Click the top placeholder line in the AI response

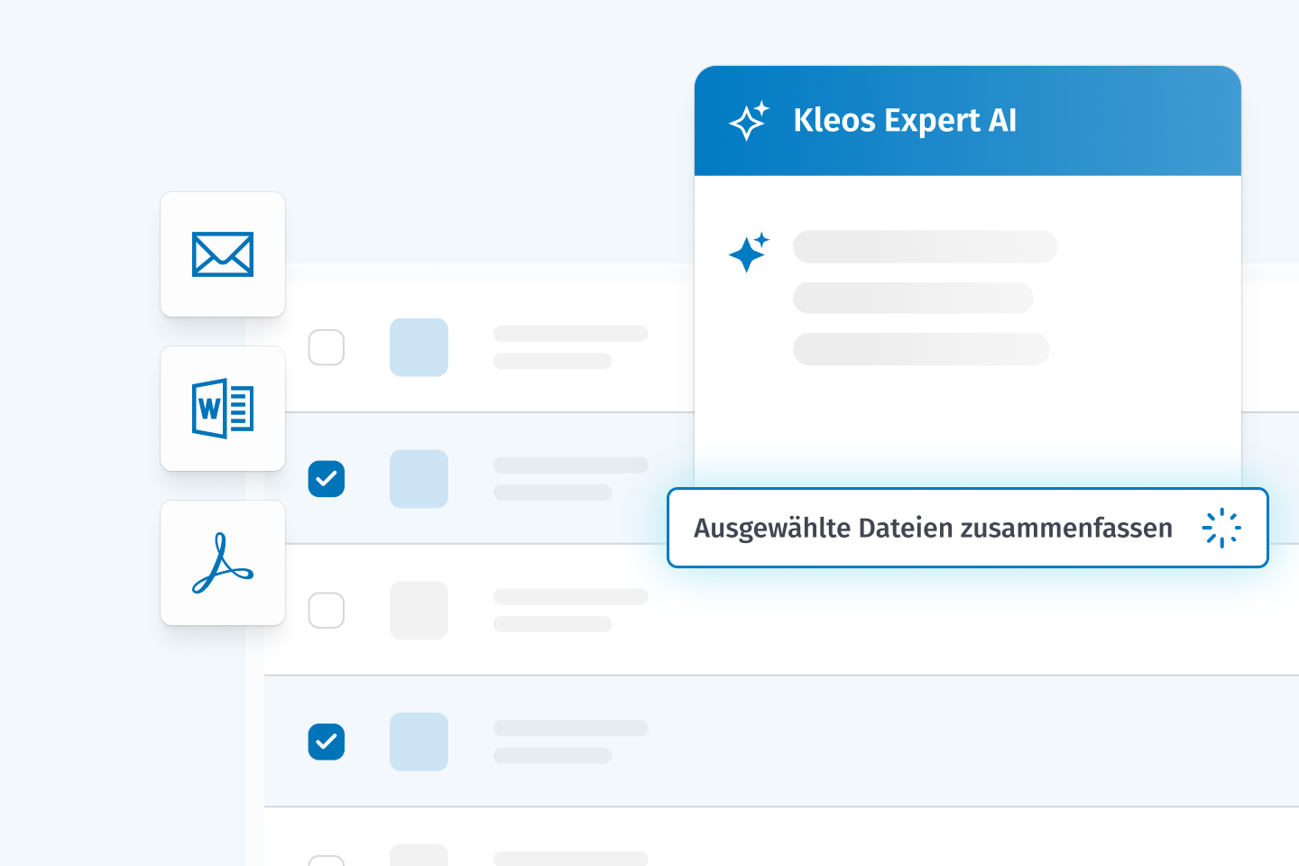point(925,246)
